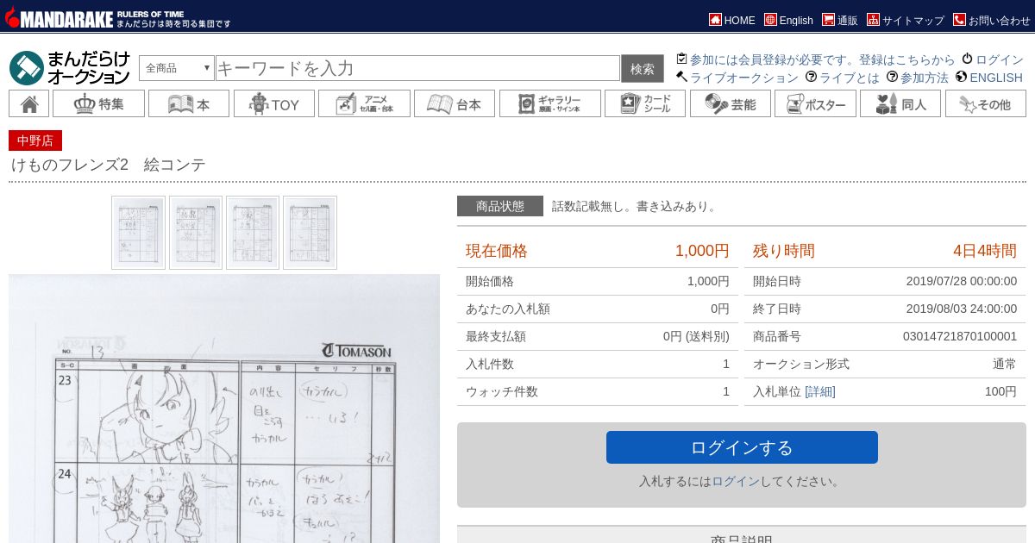The height and width of the screenshot is (543, 1035).
Task: Click the まんだらけオークション logo
Action: pyautogui.click(x=70, y=68)
